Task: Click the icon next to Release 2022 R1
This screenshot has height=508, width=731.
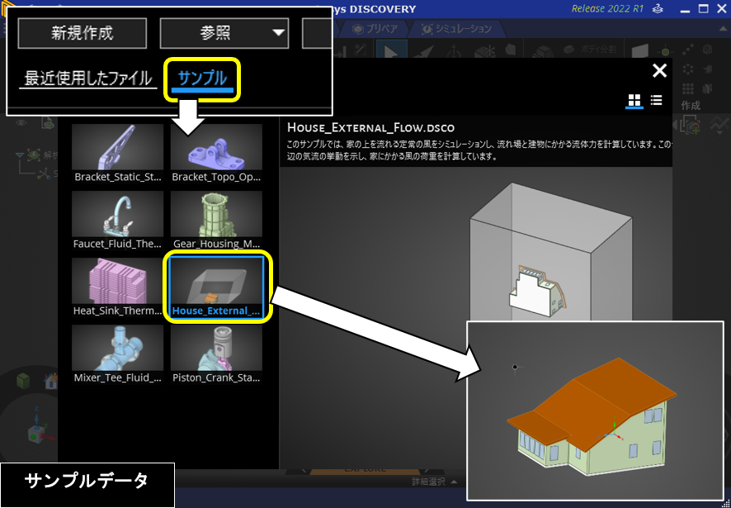Action: tap(658, 9)
